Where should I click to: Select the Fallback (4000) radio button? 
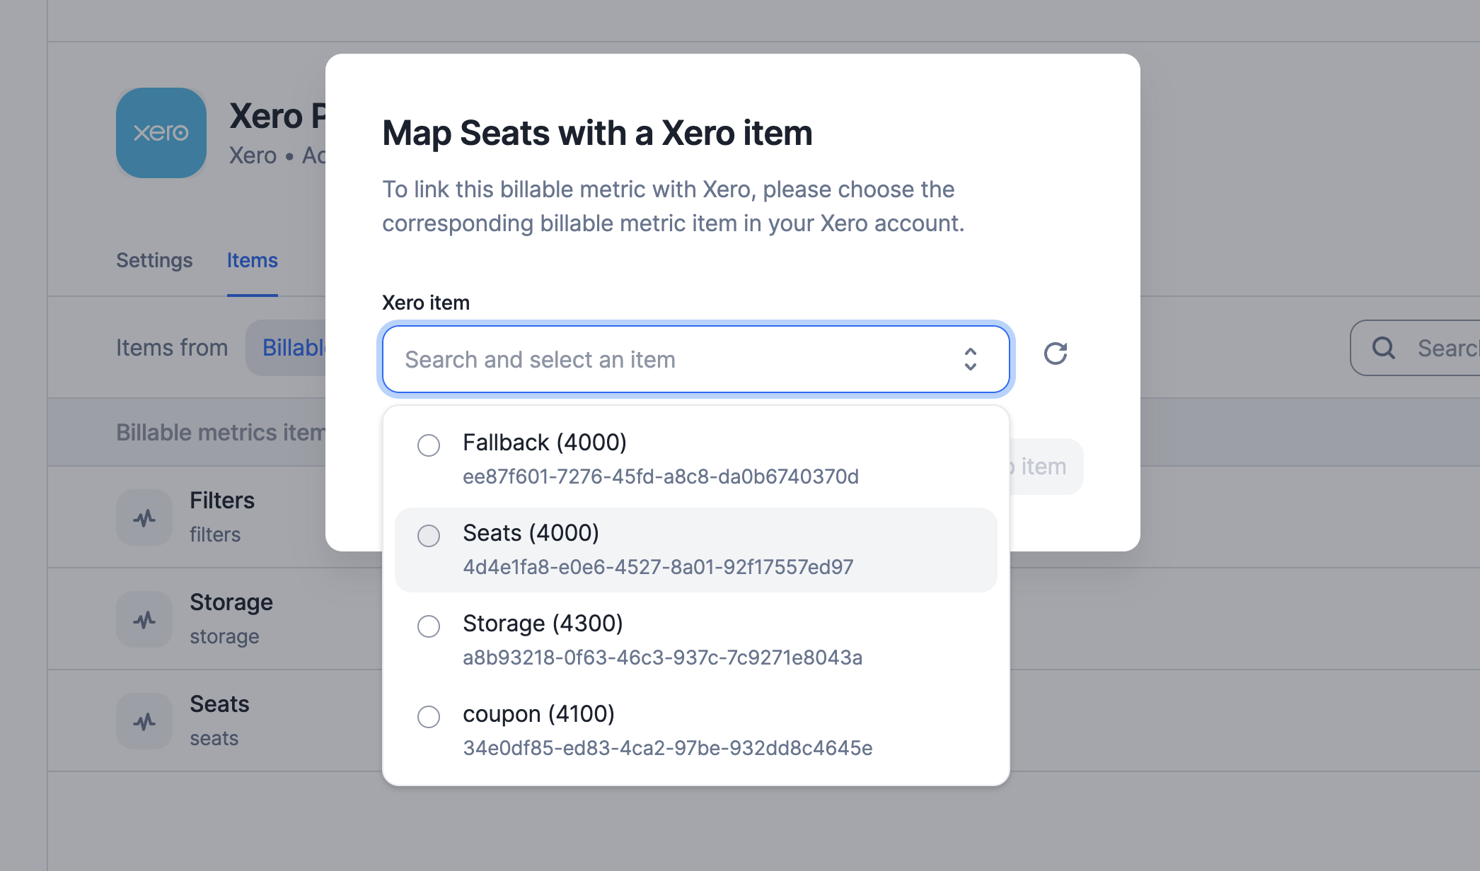point(429,445)
